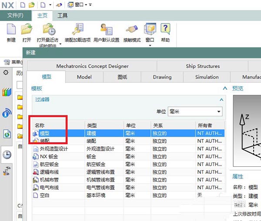The height and width of the screenshot is (221, 261).
Task: Sort templates by 所有者 column header
Action: (210, 125)
